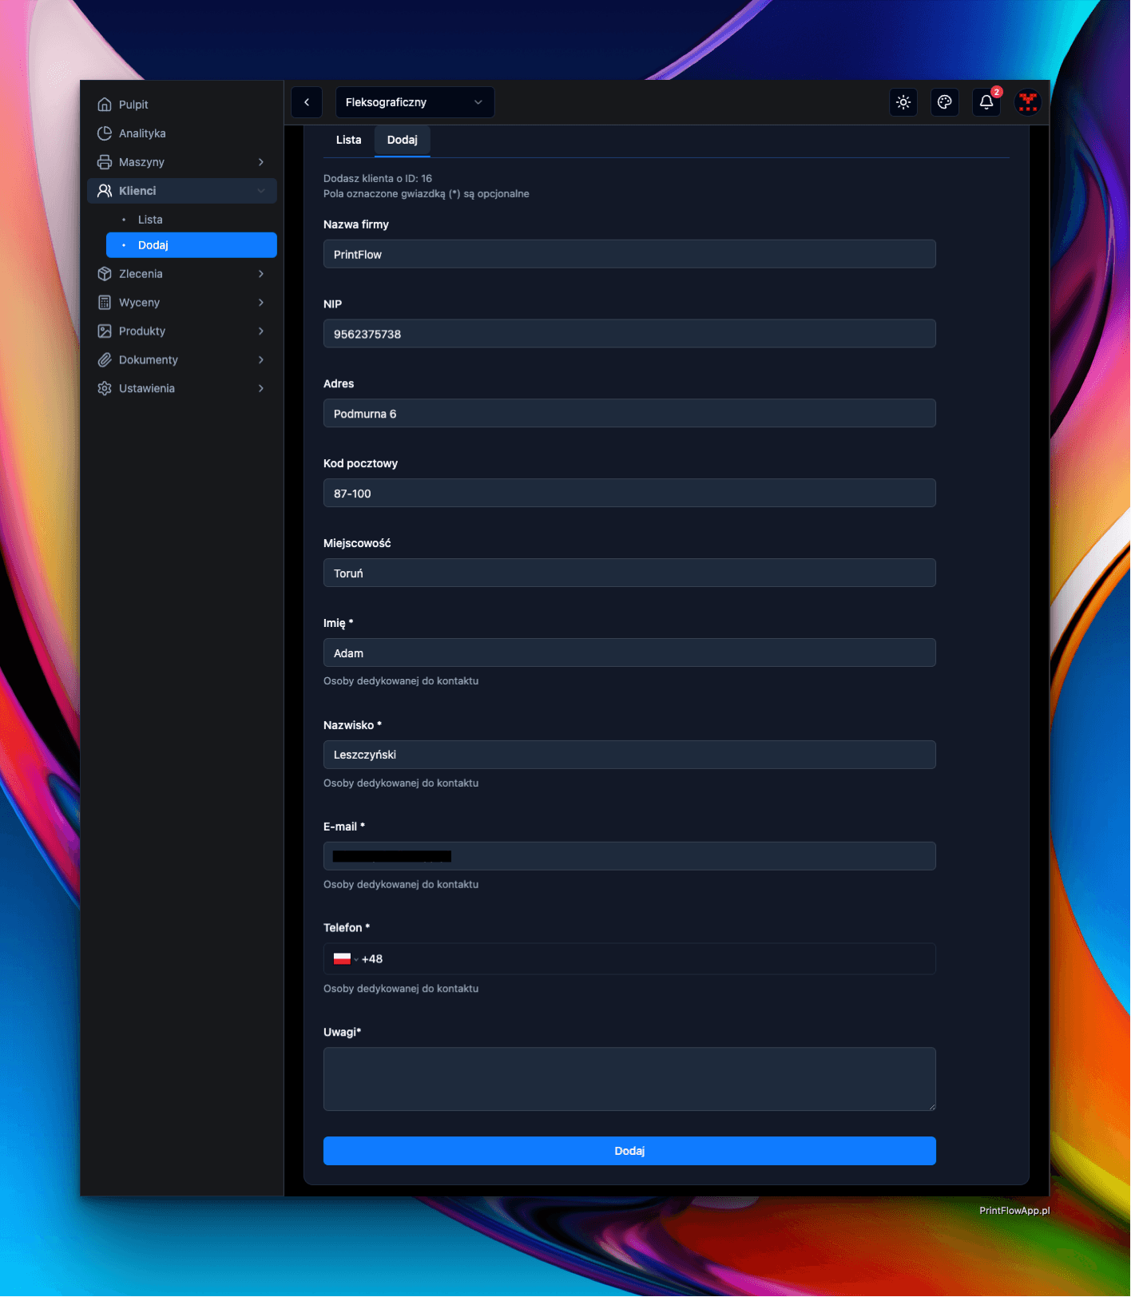Open Analityka pie chart section

[x=142, y=133]
